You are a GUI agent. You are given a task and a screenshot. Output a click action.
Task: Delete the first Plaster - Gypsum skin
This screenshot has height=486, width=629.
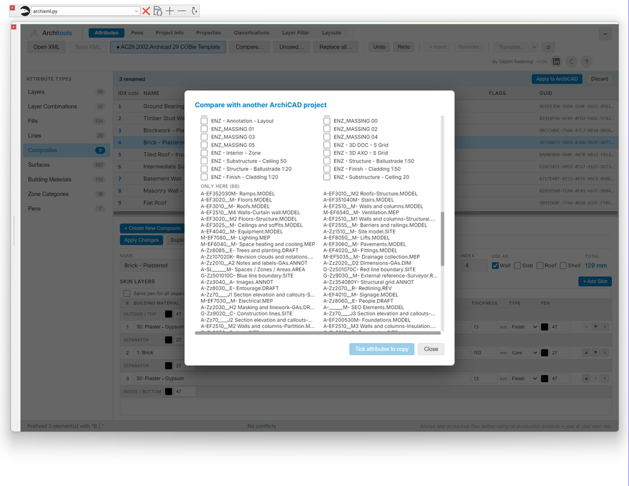coord(605,327)
